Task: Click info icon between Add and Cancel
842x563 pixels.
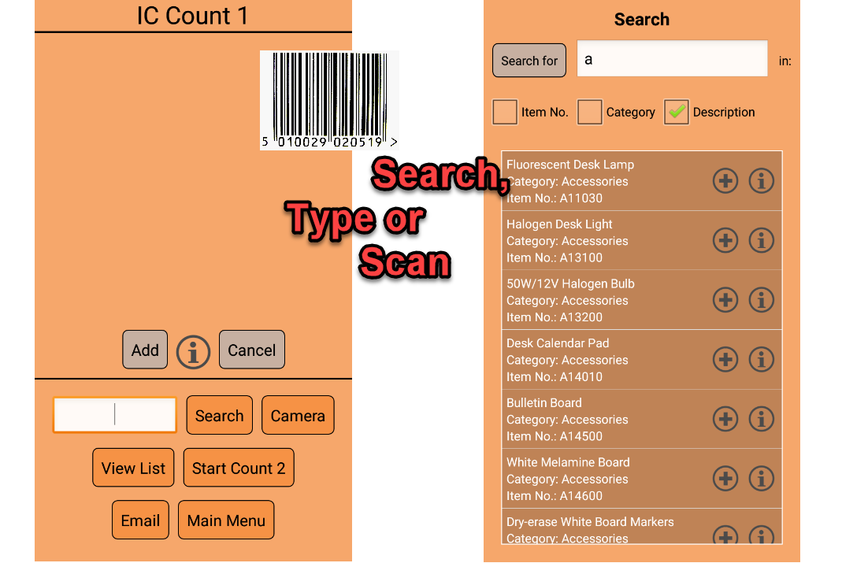Action: coord(193,351)
